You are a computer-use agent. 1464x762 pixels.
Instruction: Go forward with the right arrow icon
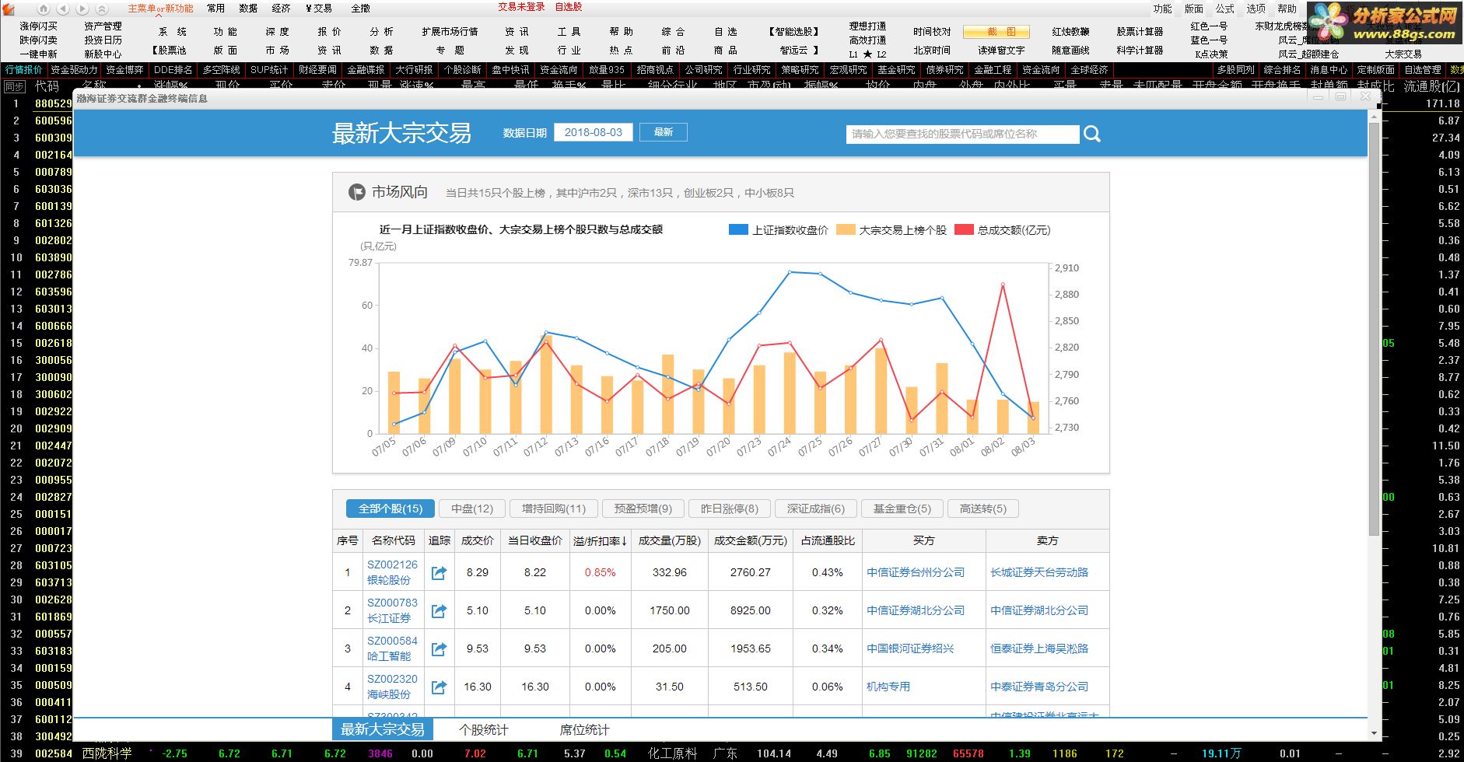(x=82, y=9)
